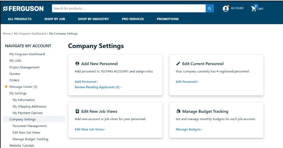
Task: Click the orange Message Center notification dot
Action: (x=6, y=87)
